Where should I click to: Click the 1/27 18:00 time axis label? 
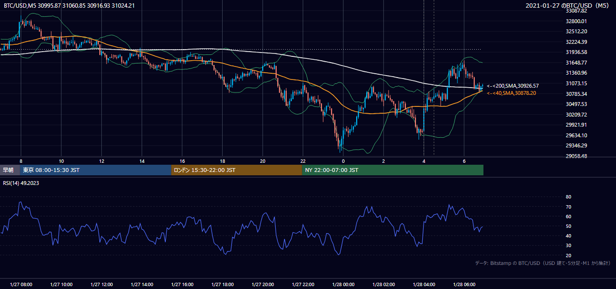(222, 285)
